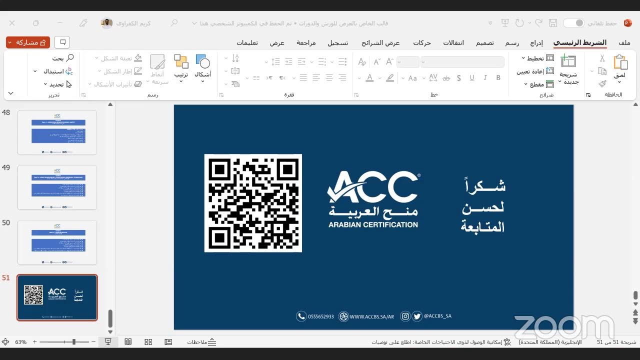Select slide 49 thumbnail
Viewport: 640px width, 360px height.
point(57,187)
